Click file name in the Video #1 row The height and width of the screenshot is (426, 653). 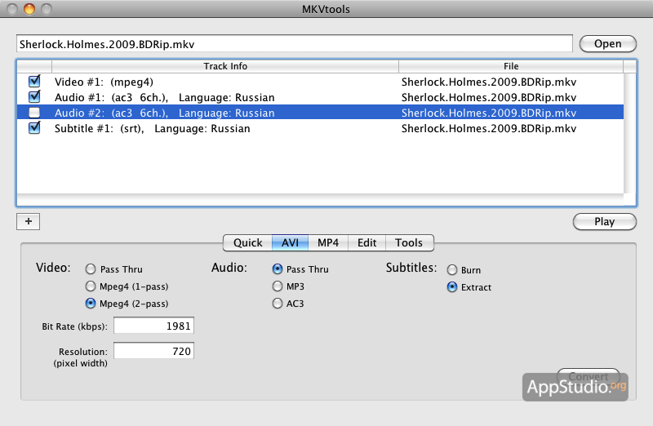click(x=488, y=82)
